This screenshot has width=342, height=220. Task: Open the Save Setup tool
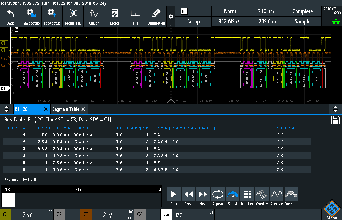pyautogui.click(x=31, y=17)
